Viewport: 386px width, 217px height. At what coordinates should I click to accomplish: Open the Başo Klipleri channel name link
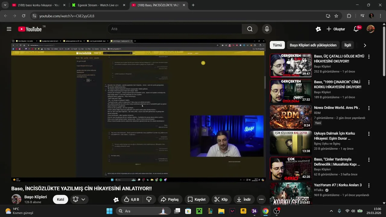pyautogui.click(x=36, y=197)
